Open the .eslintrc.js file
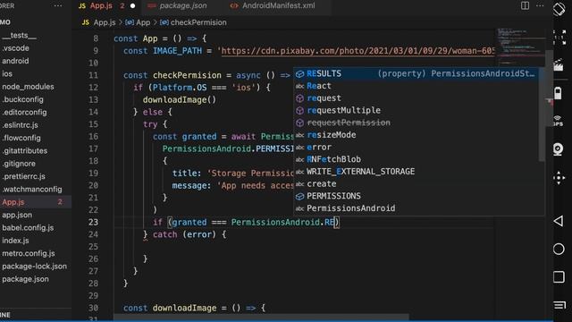Screen dimensions: 572x322 (20, 125)
